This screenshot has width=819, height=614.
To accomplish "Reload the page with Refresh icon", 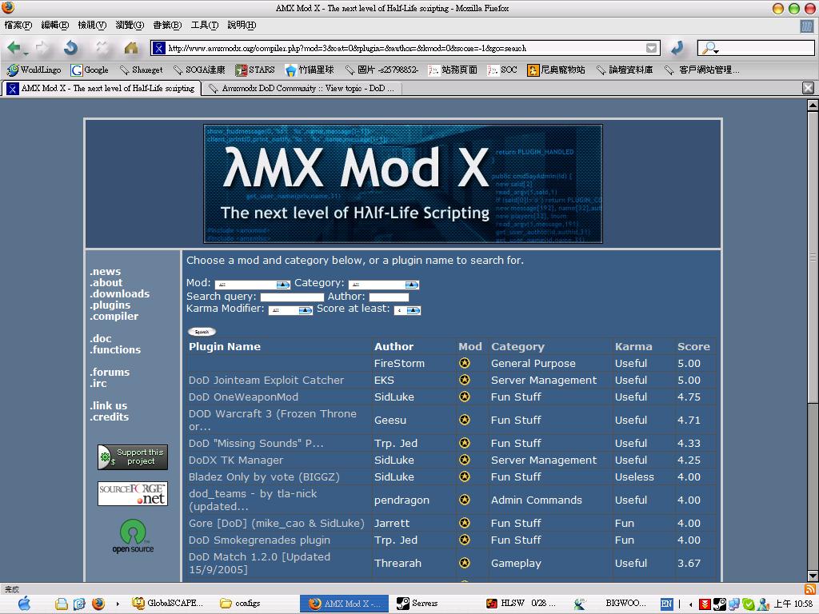I will [70, 48].
